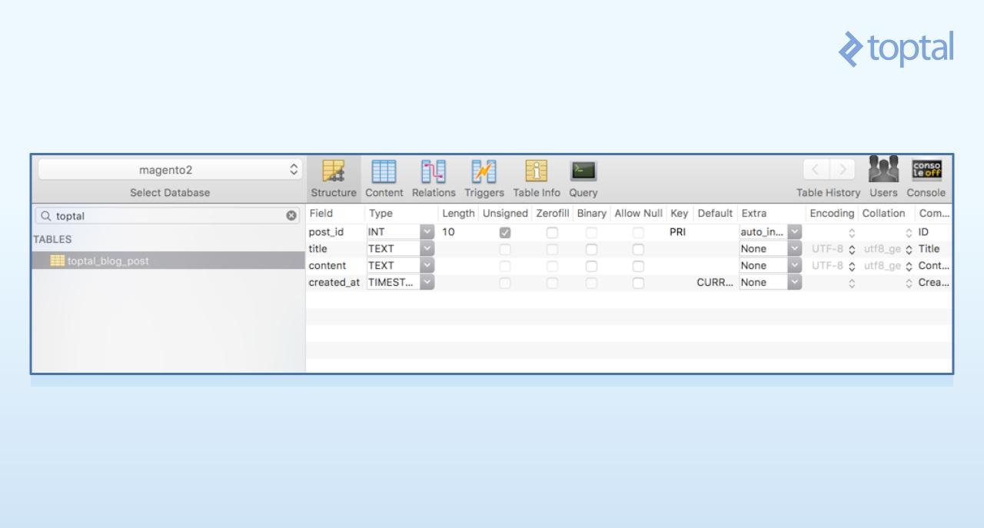The image size is (984, 528).
Task: Uncheck Unsigned for the post_id field
Action: pos(504,231)
